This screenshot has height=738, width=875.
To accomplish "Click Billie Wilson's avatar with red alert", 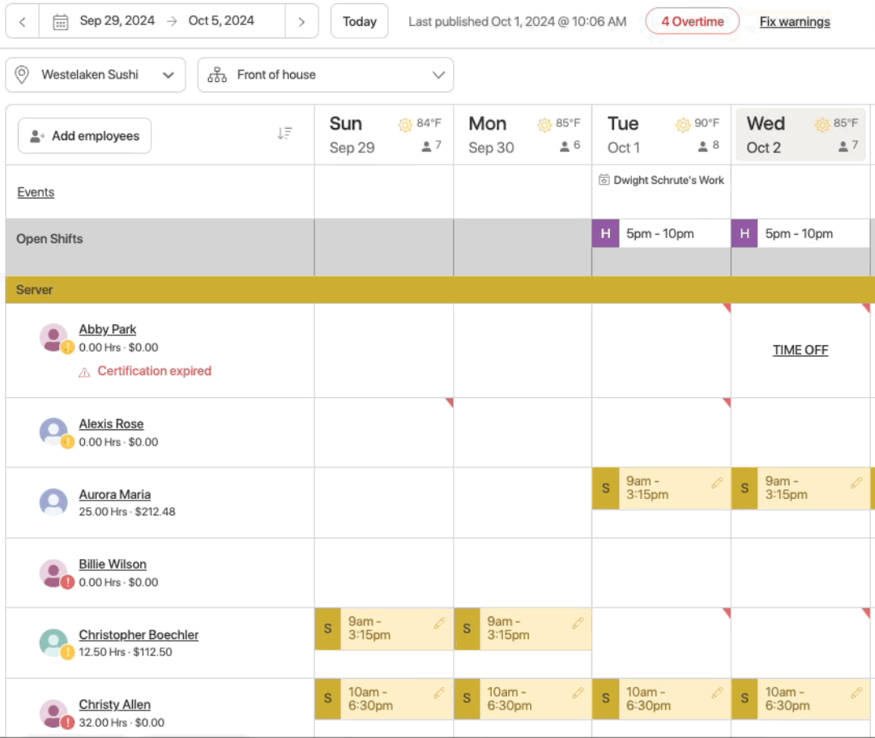I will 55,574.
